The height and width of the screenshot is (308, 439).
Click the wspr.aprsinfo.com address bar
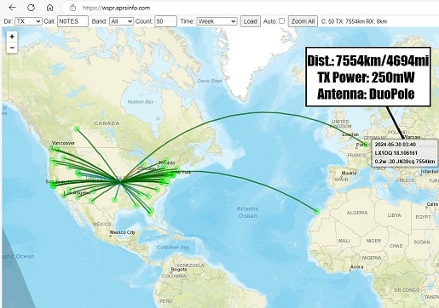(250, 8)
